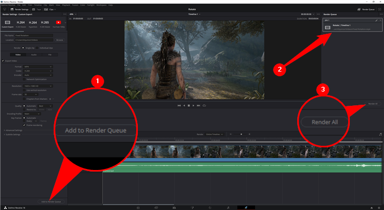Open the Workspace menu
Viewport: 384px width, 210px height.
[101, 5]
